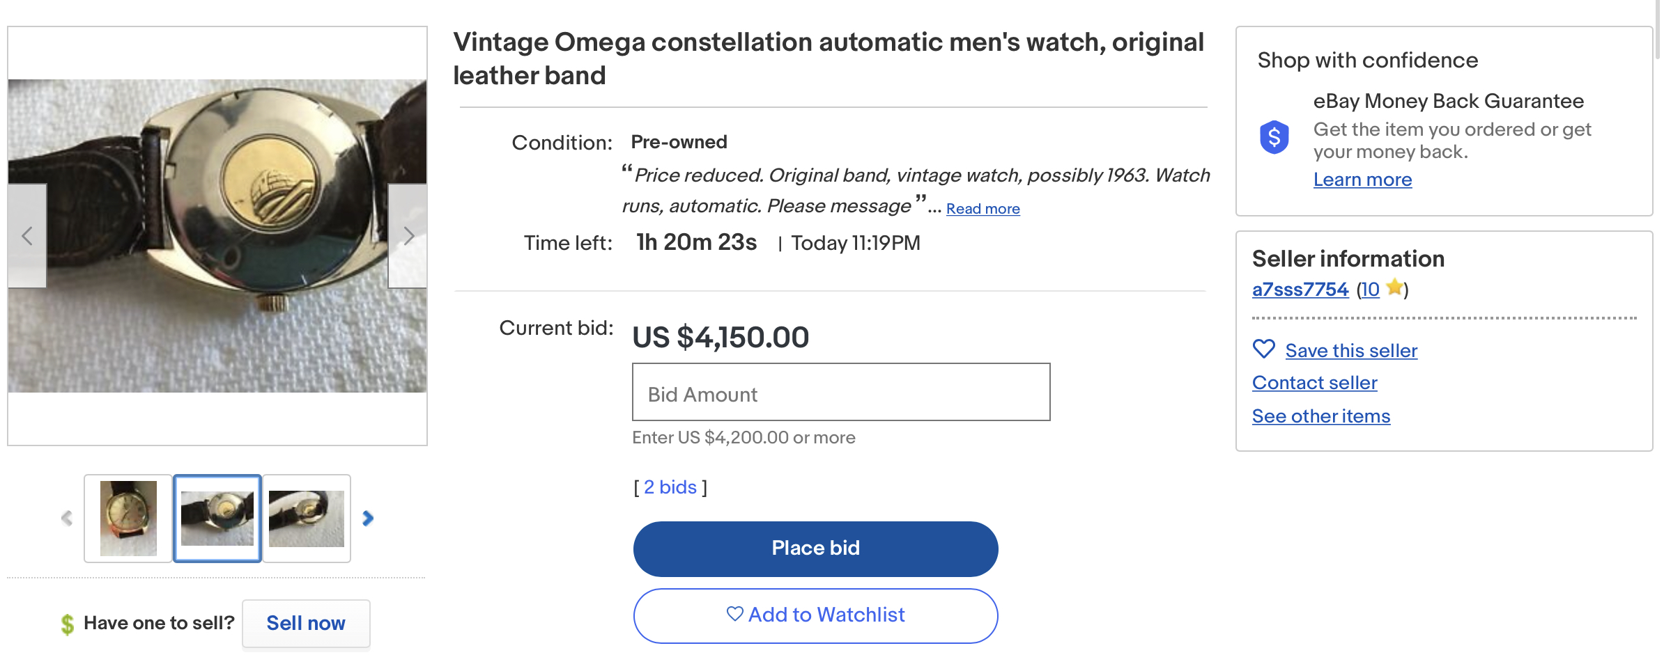Click the Contact seller link
The image size is (1664, 655).
tap(1314, 383)
